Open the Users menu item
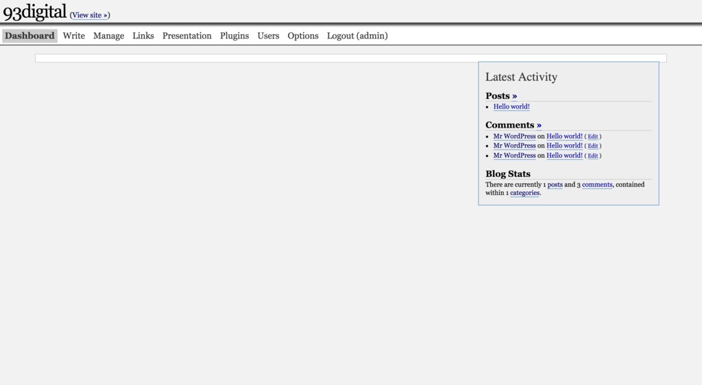This screenshot has height=385, width=702. point(268,36)
